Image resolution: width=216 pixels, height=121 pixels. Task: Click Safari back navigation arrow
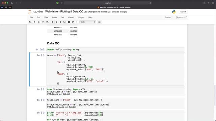(x=17, y=3)
